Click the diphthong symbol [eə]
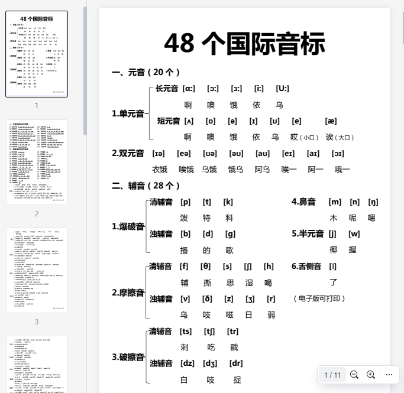 click(184, 154)
